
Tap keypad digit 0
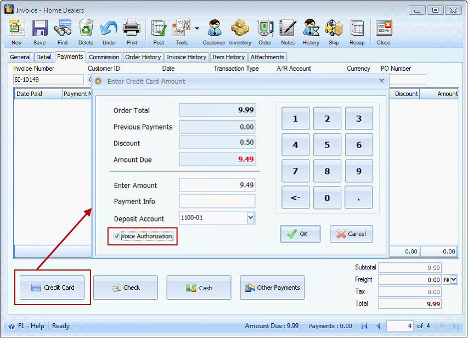pos(327,198)
